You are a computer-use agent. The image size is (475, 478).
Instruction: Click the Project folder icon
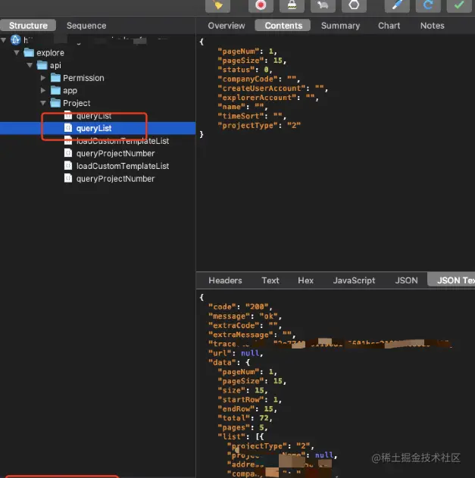click(x=55, y=103)
